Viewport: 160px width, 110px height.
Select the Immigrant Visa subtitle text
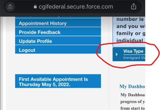pos(134,58)
